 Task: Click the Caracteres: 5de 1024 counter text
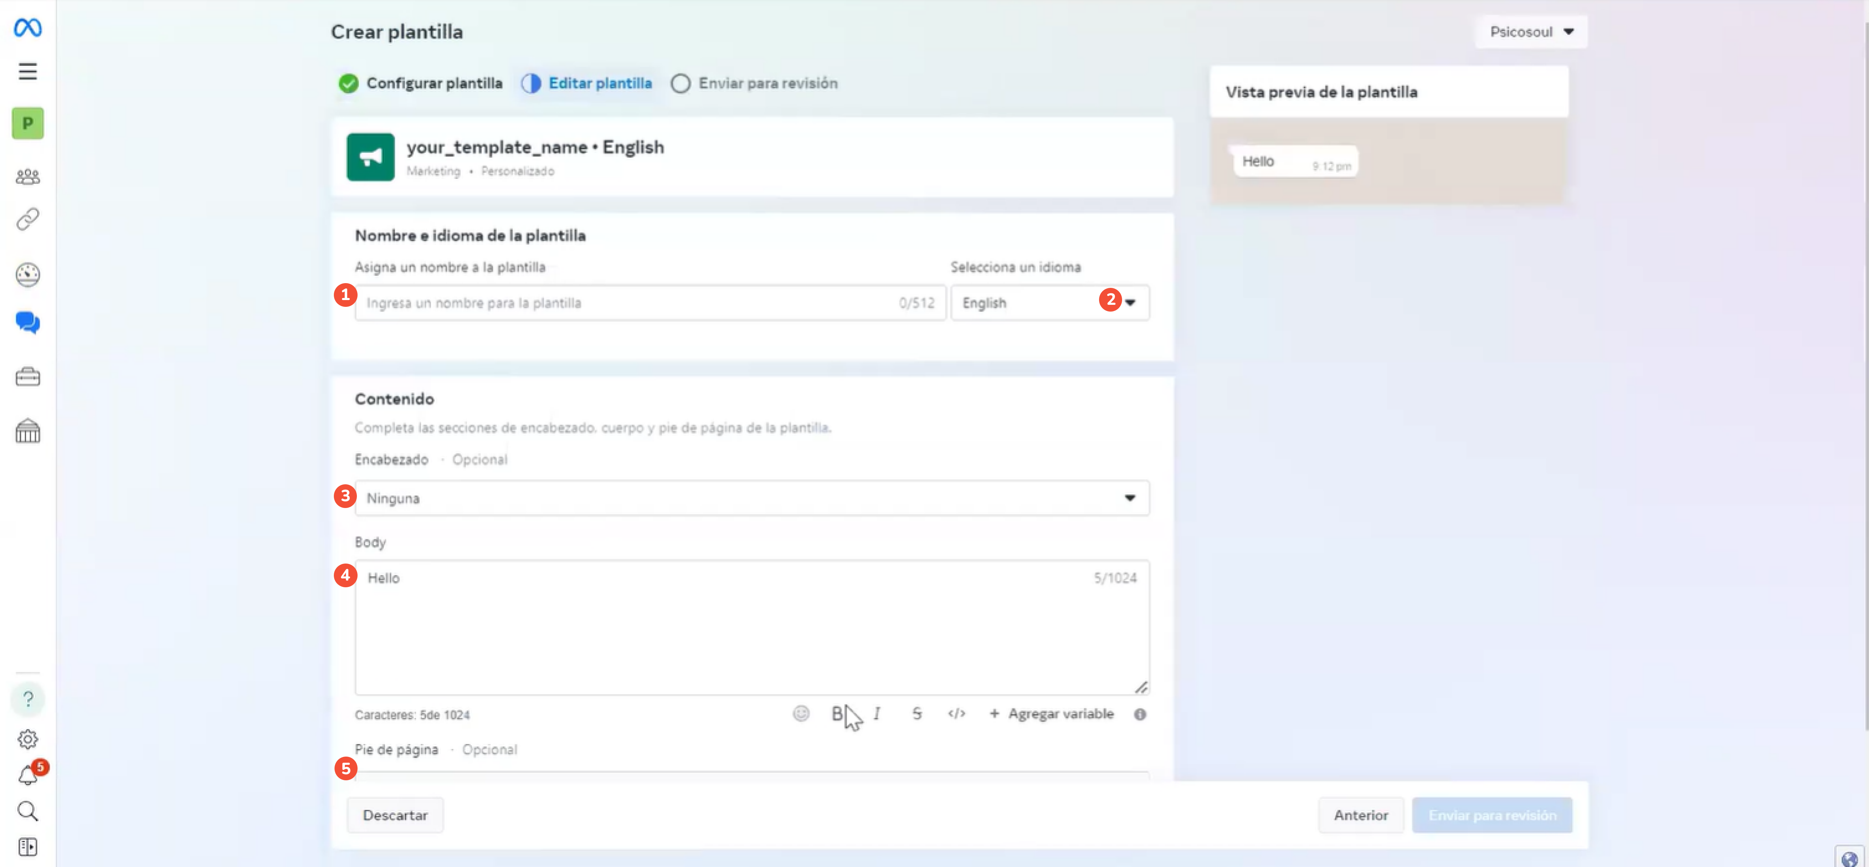coord(412,715)
